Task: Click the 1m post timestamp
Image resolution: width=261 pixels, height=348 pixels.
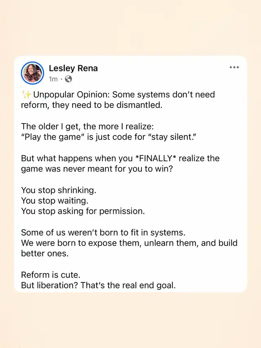Action: (53, 79)
